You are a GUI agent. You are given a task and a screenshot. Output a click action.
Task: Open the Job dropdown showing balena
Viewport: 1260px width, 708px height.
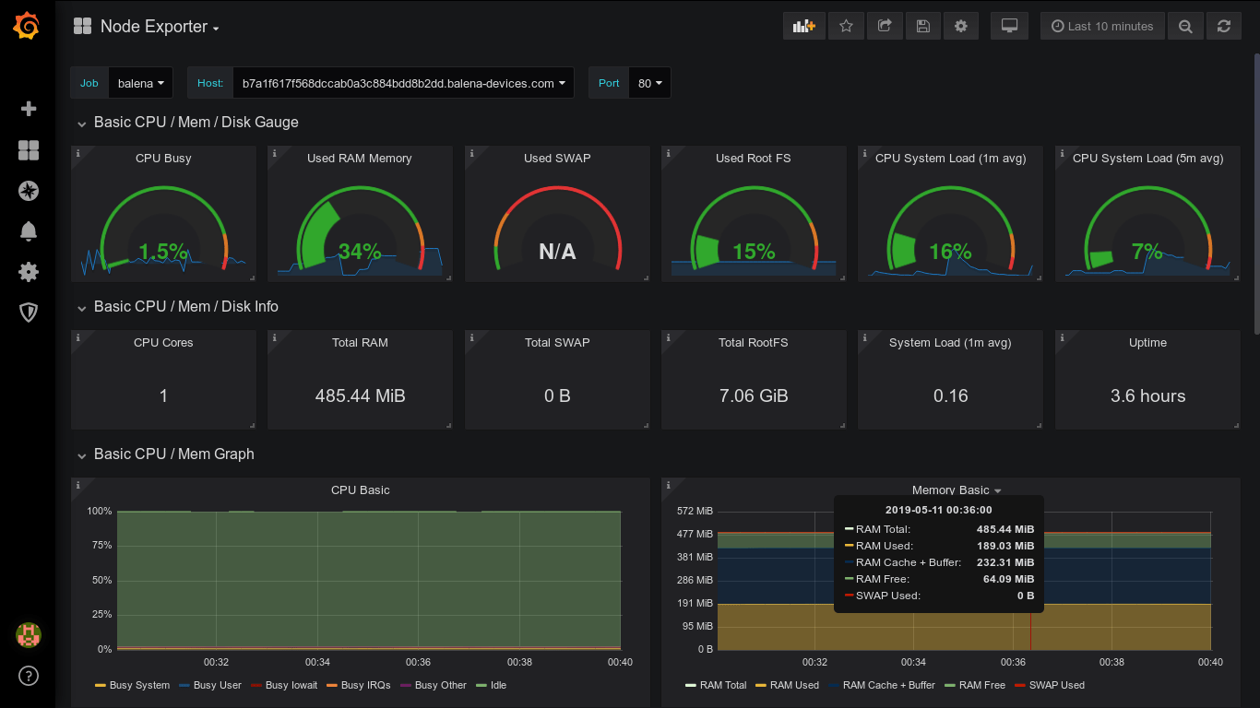coord(140,82)
